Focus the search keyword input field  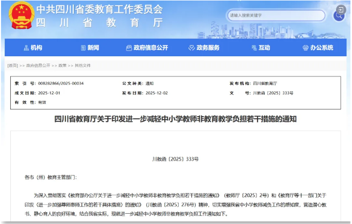click(x=276, y=15)
